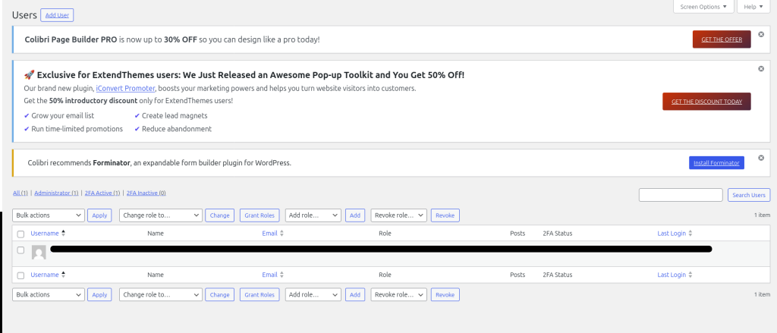Tick the checkbox for the user row
777x333 pixels.
point(20,250)
